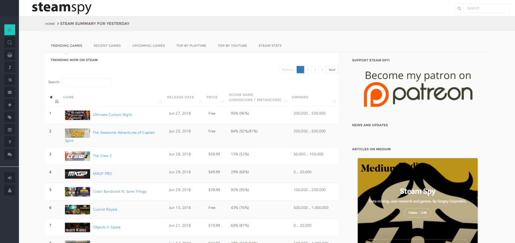Sort table by Price column header
This screenshot has width=515, height=243.
pos(212,97)
